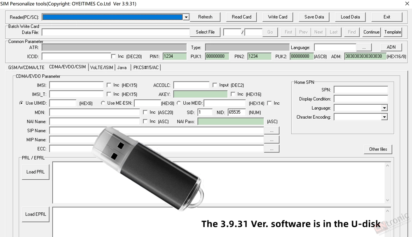Click the Load Data button

point(350,17)
